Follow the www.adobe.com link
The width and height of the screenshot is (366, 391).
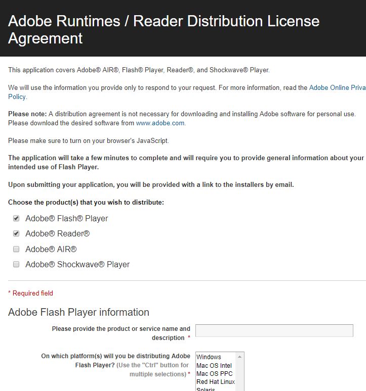click(x=160, y=123)
